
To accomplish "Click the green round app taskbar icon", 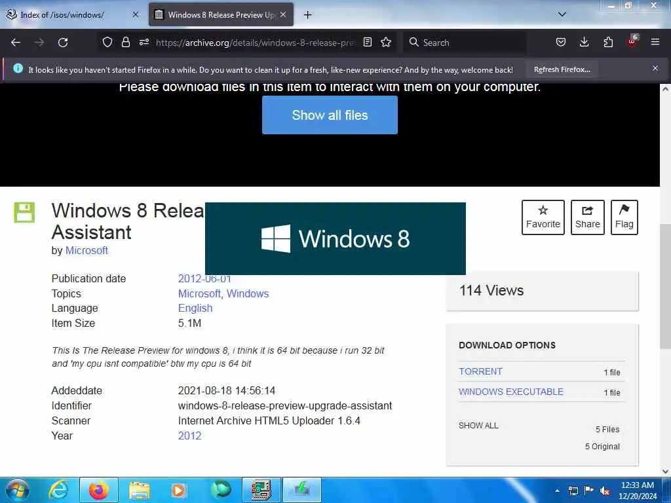I will click(x=221, y=490).
